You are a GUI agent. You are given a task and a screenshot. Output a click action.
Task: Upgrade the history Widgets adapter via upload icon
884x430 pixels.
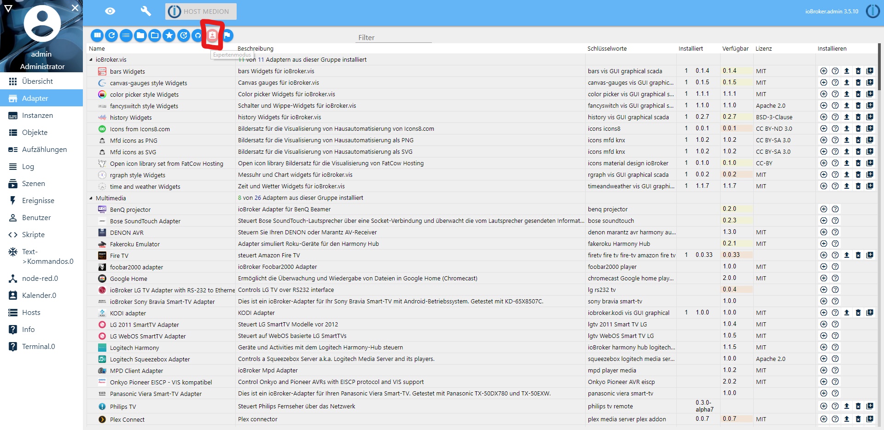tap(847, 117)
